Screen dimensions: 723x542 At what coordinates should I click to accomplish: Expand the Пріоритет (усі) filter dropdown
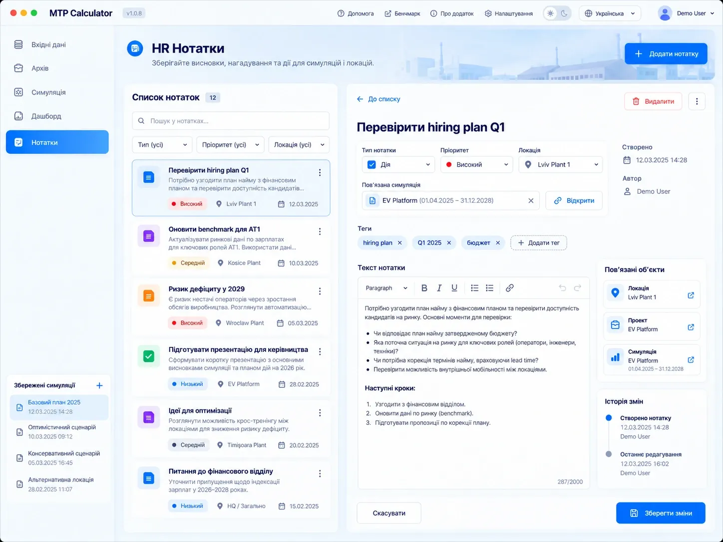pos(230,145)
